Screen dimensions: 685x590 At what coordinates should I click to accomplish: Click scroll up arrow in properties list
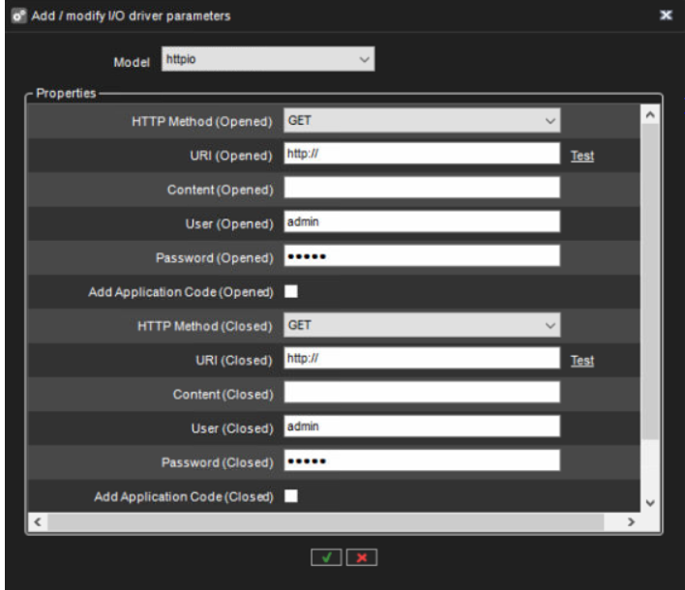(x=649, y=116)
